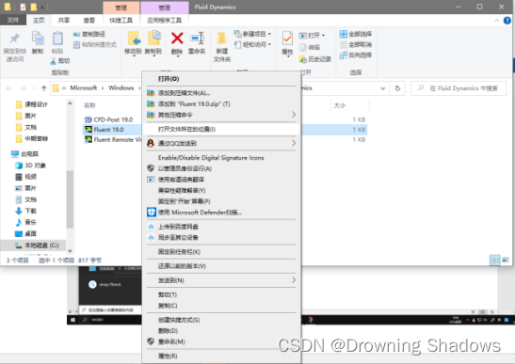Select Scan with Microsoft Defender

[x=221, y=213]
